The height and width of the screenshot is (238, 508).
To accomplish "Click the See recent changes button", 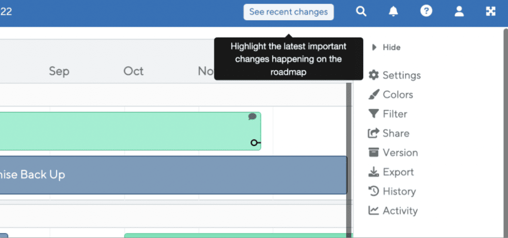I will pyautogui.click(x=289, y=12).
